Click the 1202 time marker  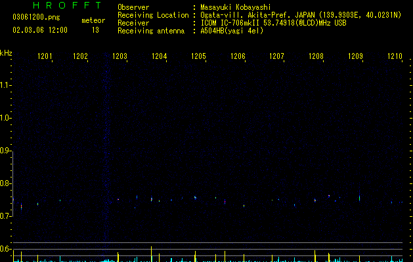click(x=80, y=56)
